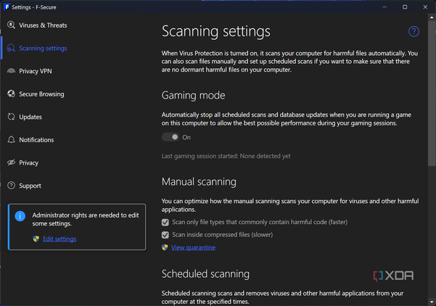The height and width of the screenshot is (306, 436).
Task: Switch to the Updates section
Action: [30, 117]
